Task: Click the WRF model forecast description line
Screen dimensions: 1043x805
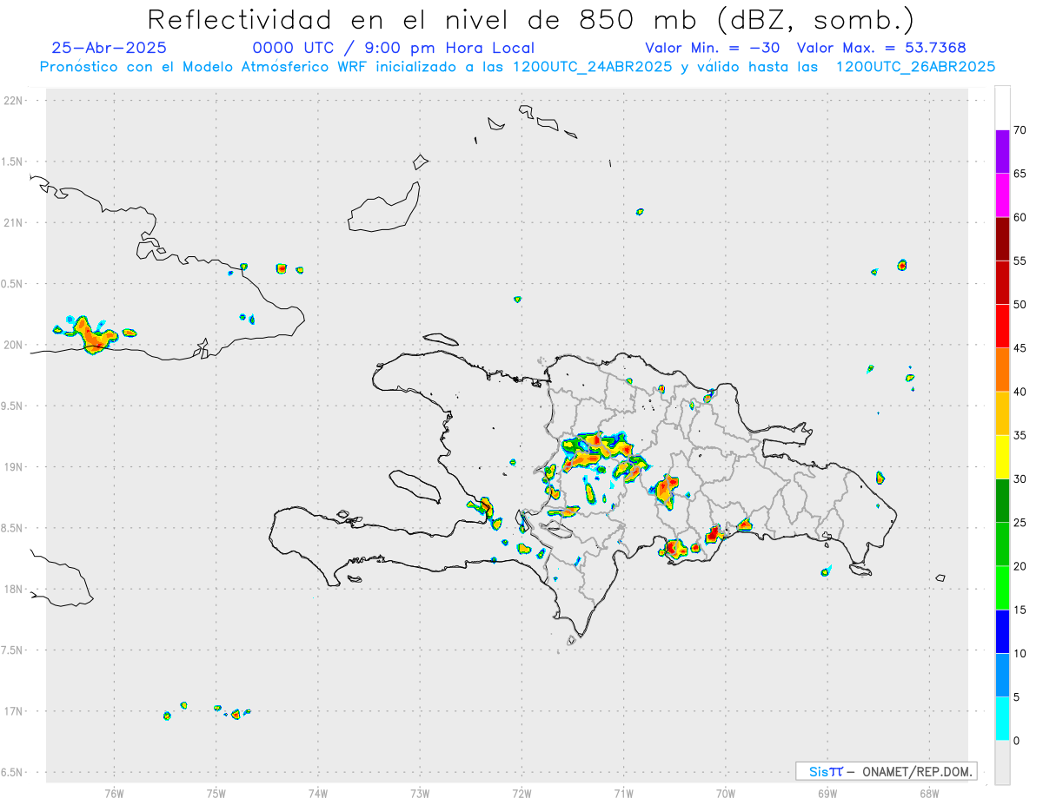Action: [x=518, y=67]
